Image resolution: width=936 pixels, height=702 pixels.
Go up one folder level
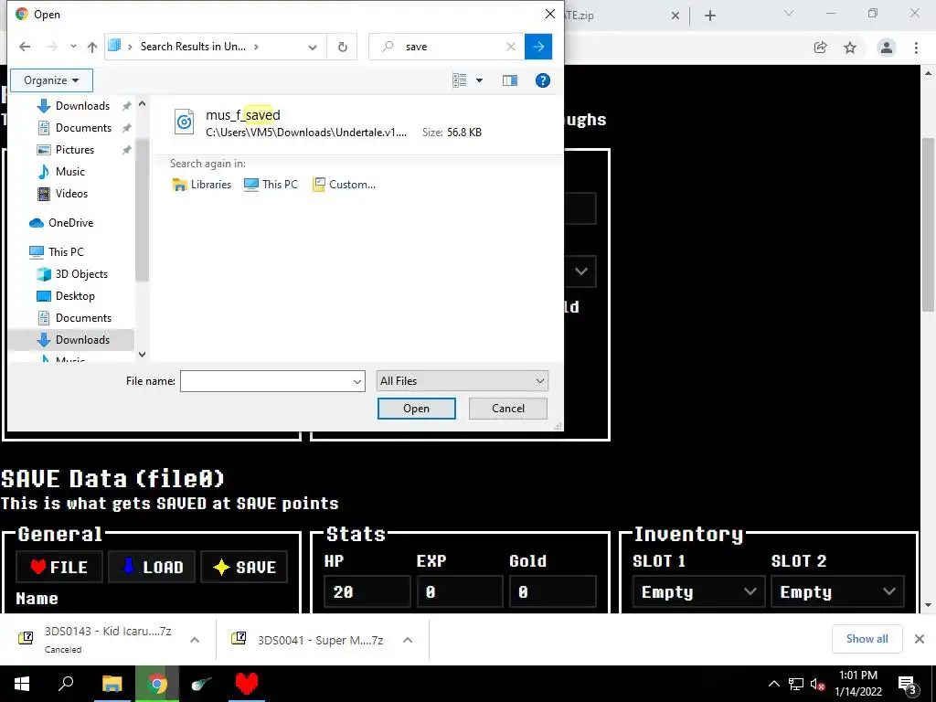tap(92, 47)
